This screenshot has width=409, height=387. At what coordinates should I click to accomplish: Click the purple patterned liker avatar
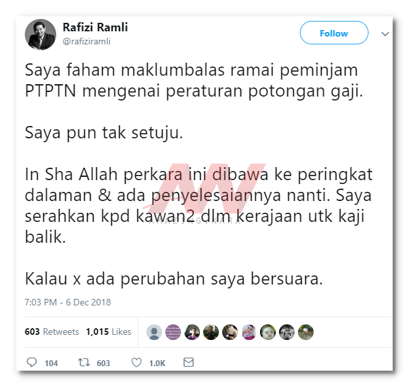click(x=173, y=332)
